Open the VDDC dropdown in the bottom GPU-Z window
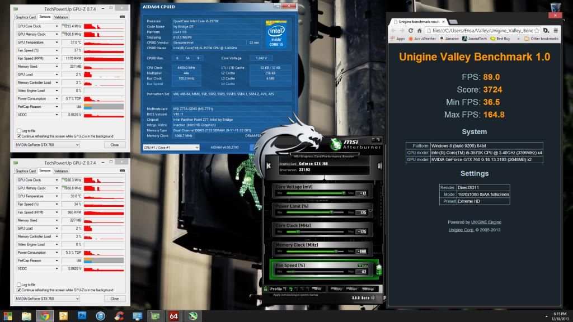 pos(57,268)
